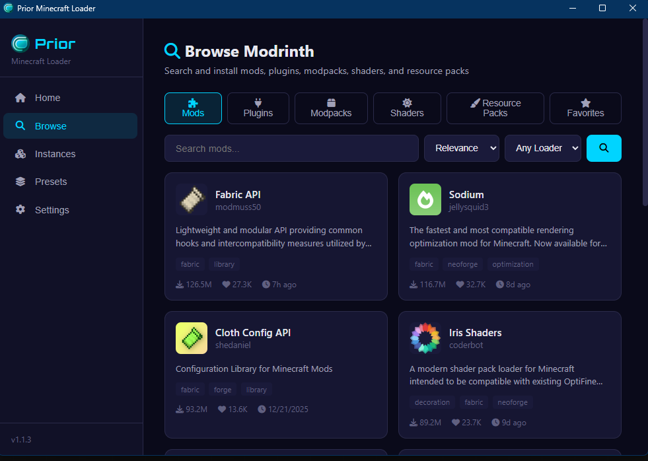The width and height of the screenshot is (648, 461).
Task: Click the Iris Shaders colorful icon
Action: tap(425, 337)
